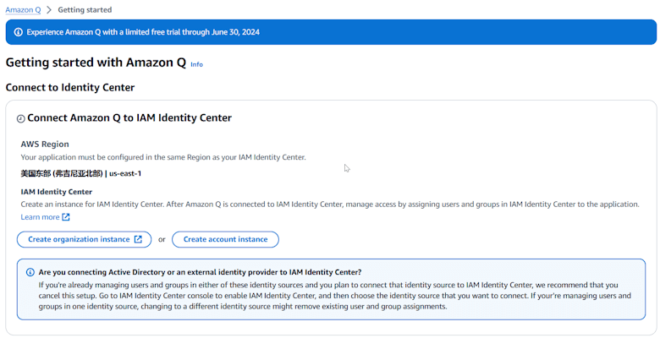
Task: Click the free trial banner text
Action: pos(143,32)
